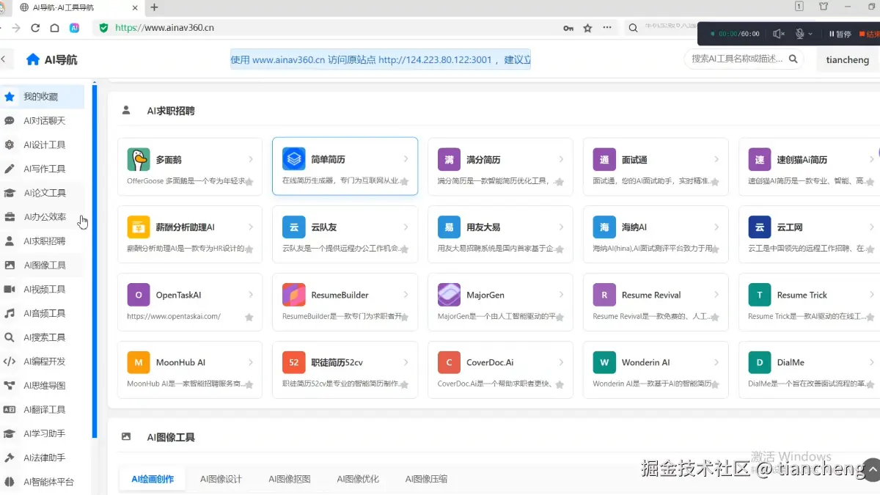Open the tiancheng account link
This screenshot has width=880, height=495.
point(847,59)
